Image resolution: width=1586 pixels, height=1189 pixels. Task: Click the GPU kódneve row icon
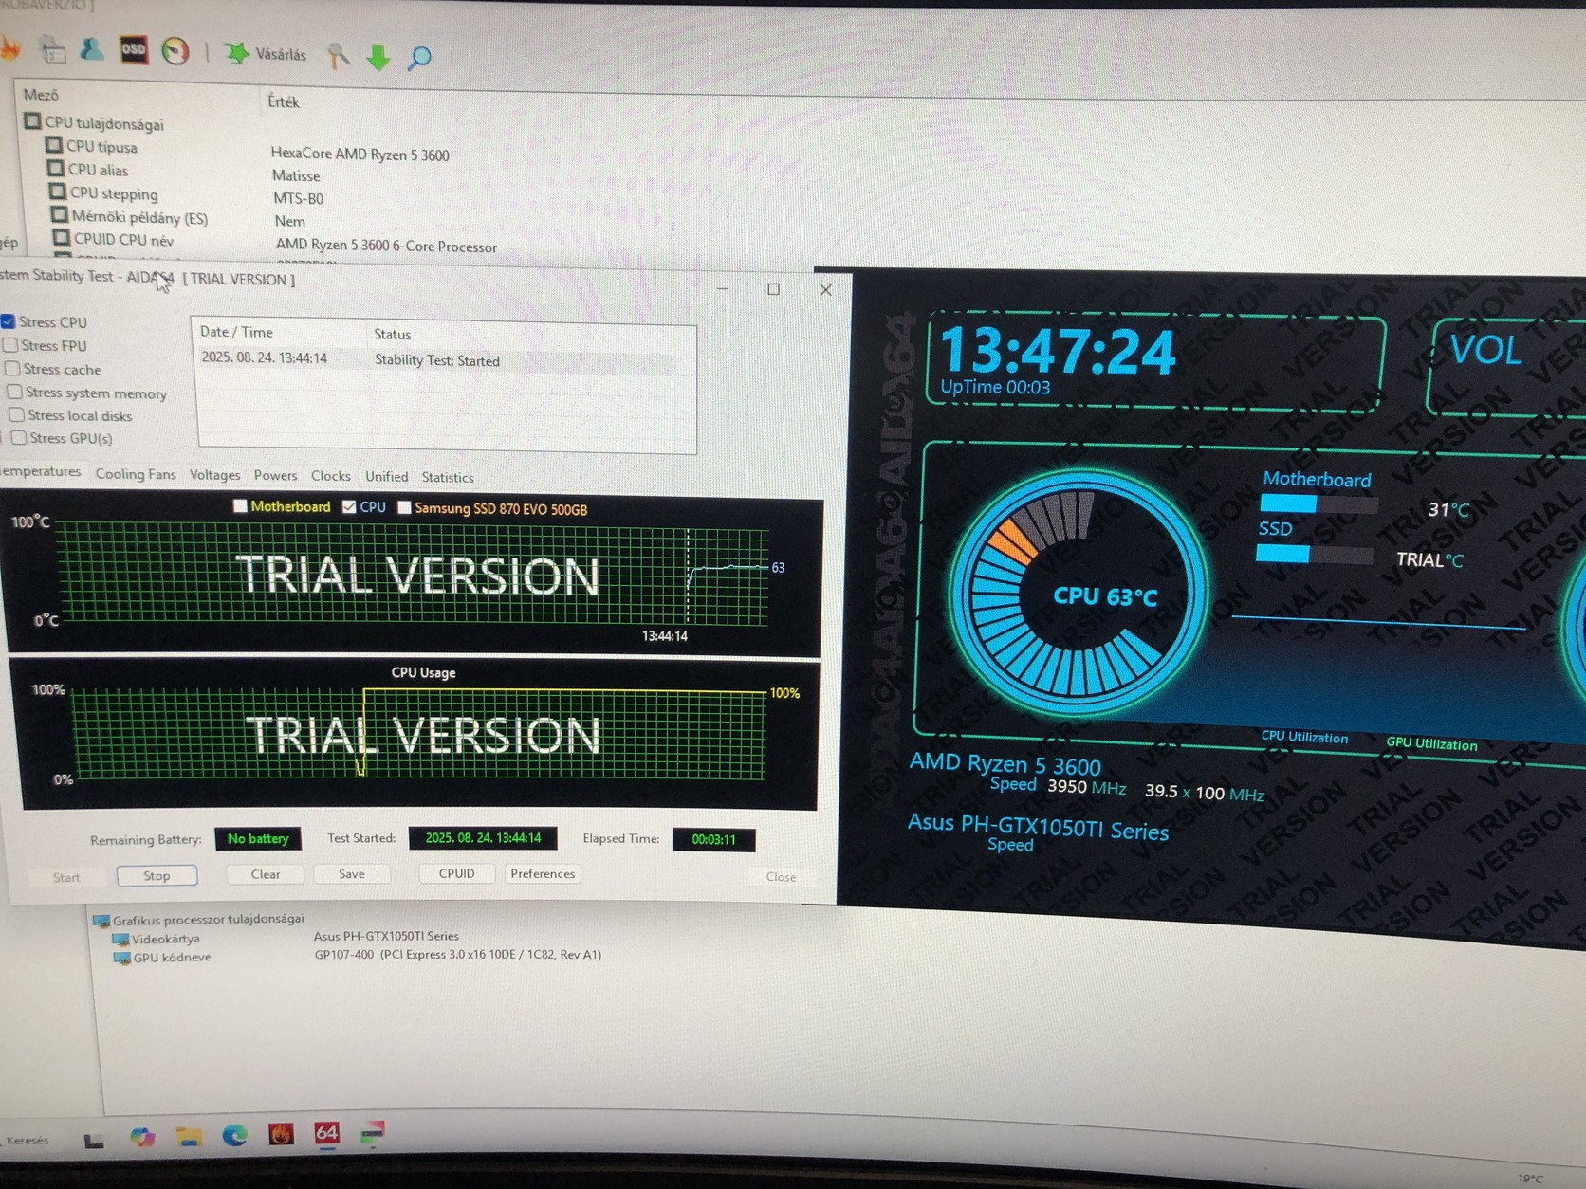click(122, 958)
